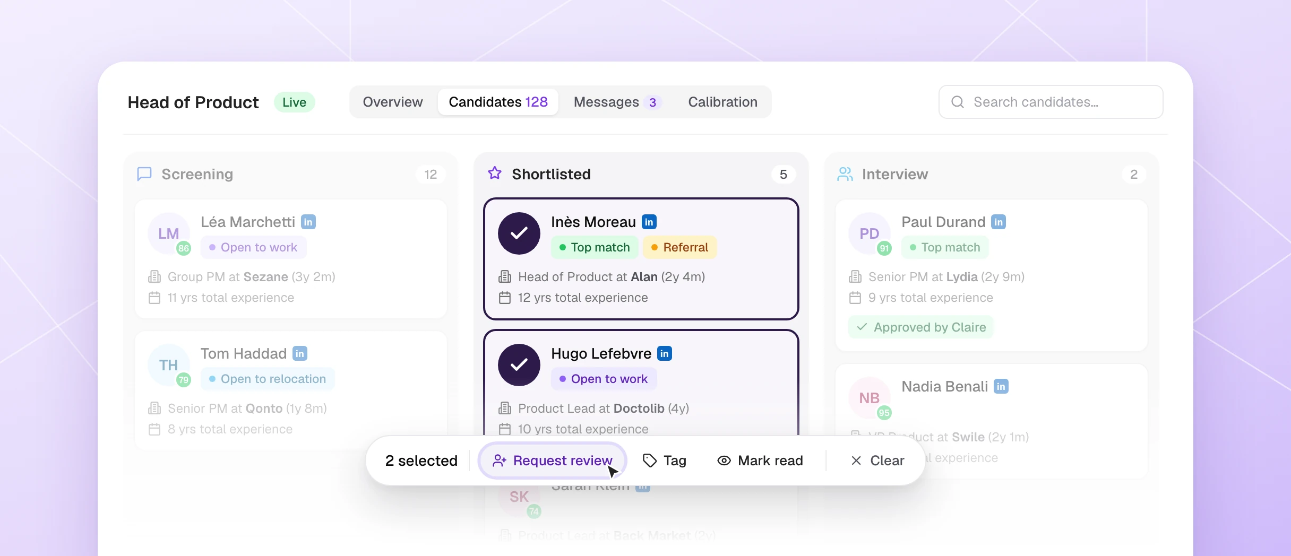Open Nadia Benali's LinkedIn icon
This screenshot has width=1291, height=556.
1001,386
